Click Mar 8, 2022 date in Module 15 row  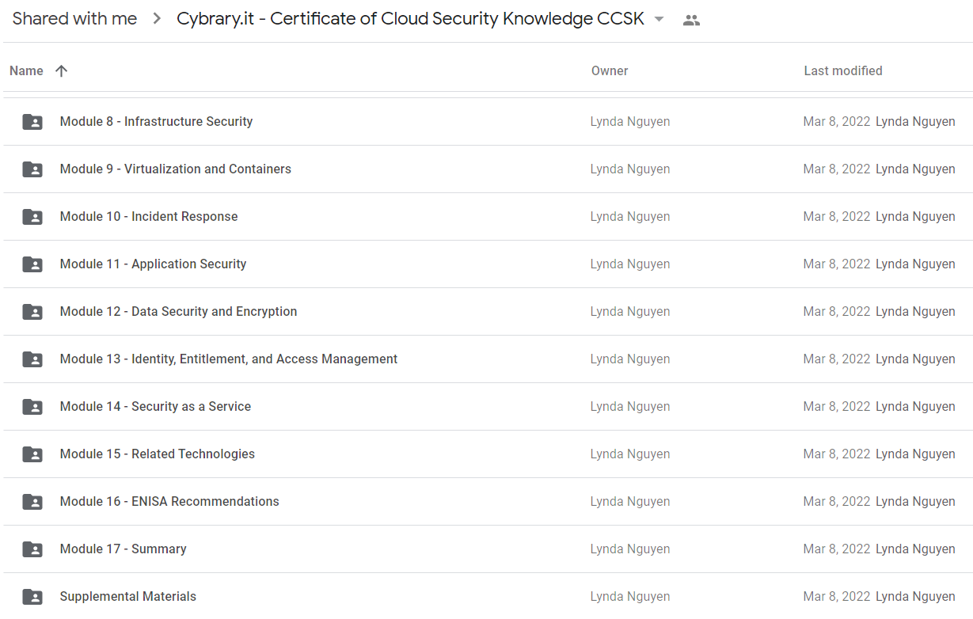[x=837, y=454]
